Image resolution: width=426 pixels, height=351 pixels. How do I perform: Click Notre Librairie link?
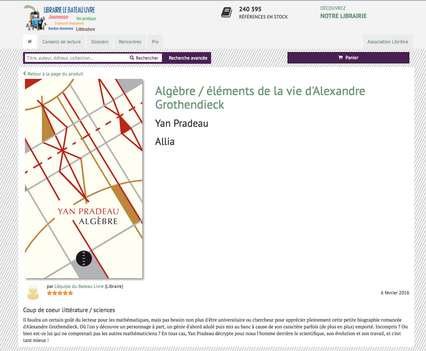pyautogui.click(x=343, y=16)
